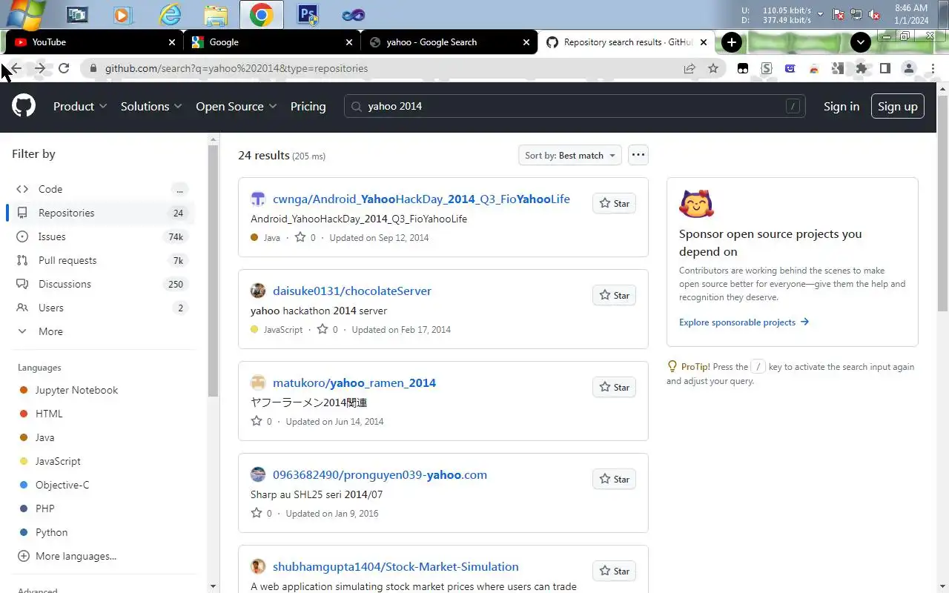Open the Chrome three-dot menu
The image size is (949, 593).
point(933,68)
